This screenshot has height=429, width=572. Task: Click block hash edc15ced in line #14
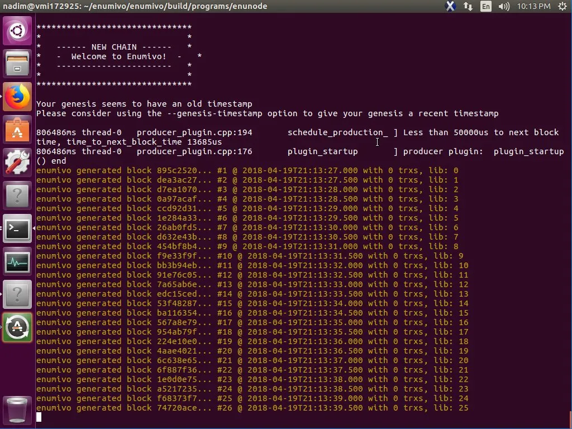tap(177, 294)
